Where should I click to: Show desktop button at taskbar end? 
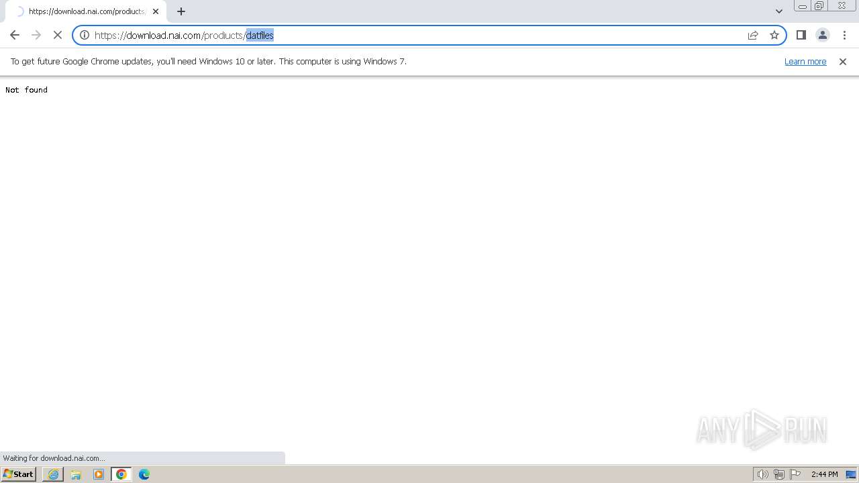coord(851,474)
